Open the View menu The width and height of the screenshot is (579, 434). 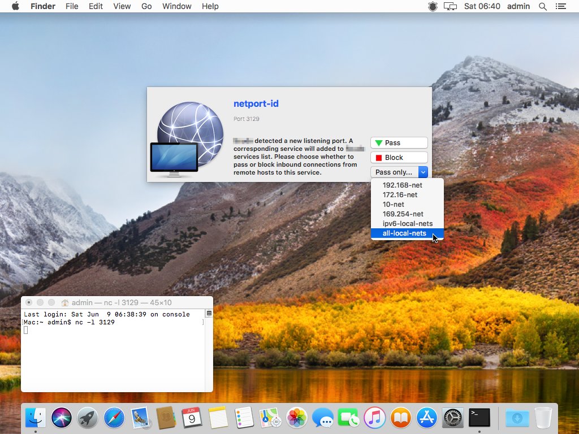(122, 6)
